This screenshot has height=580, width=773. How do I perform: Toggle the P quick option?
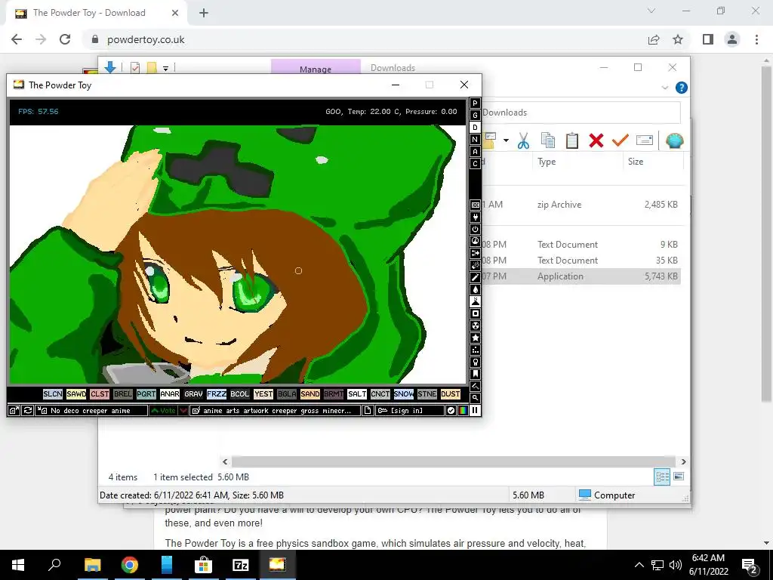[476, 103]
